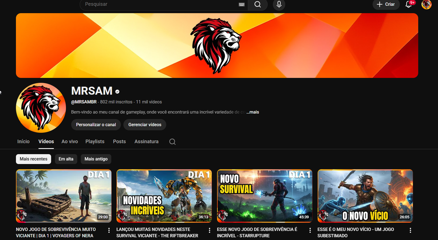Click the search magnifier button
This screenshot has width=438, height=240.
click(257, 4)
